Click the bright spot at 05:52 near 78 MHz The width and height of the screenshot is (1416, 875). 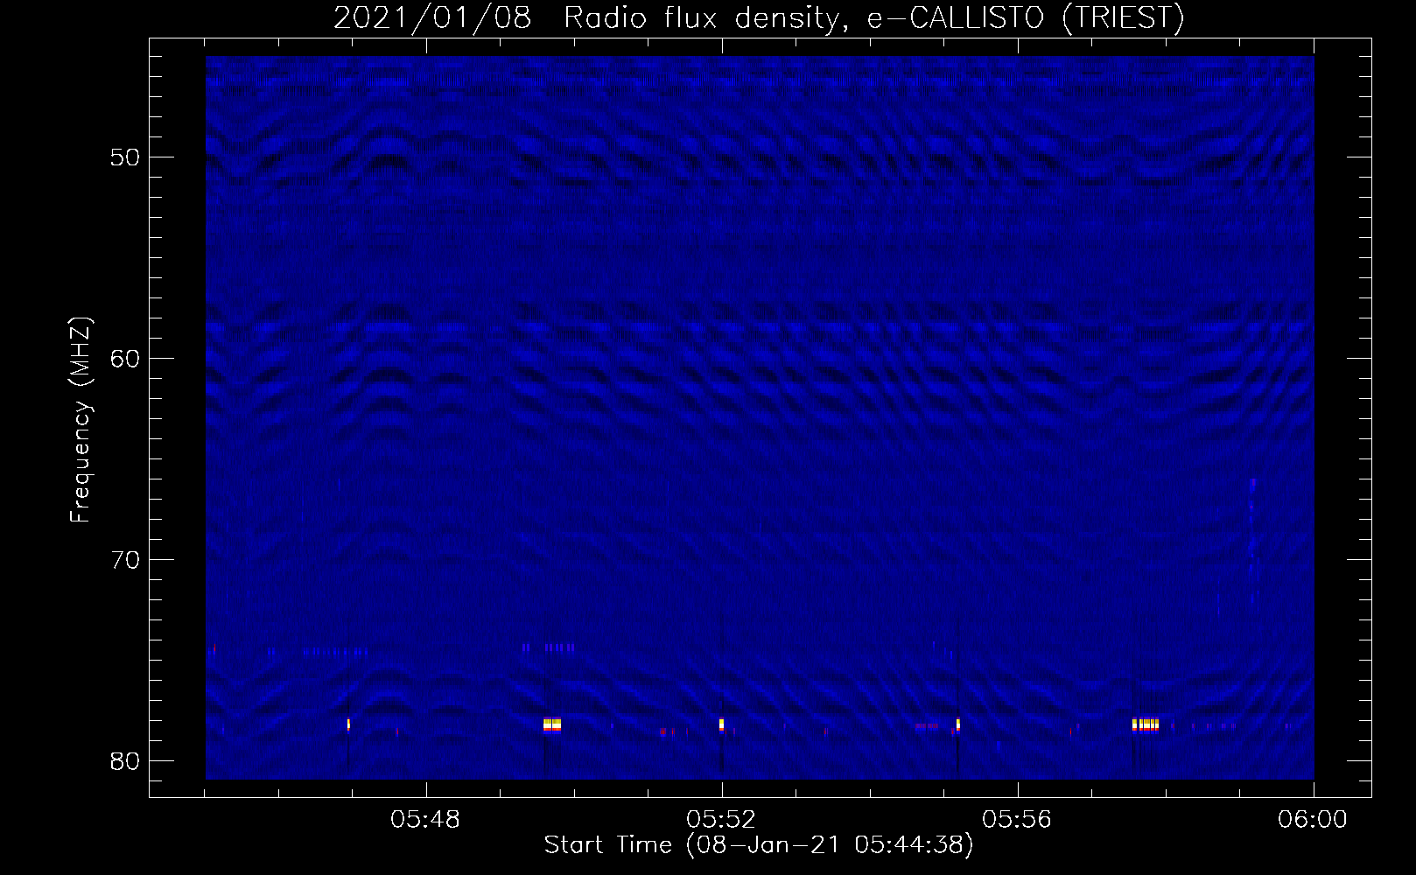point(721,724)
